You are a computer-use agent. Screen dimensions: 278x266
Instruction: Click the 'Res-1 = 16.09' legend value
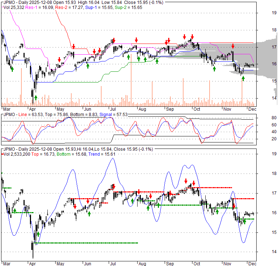39,7
